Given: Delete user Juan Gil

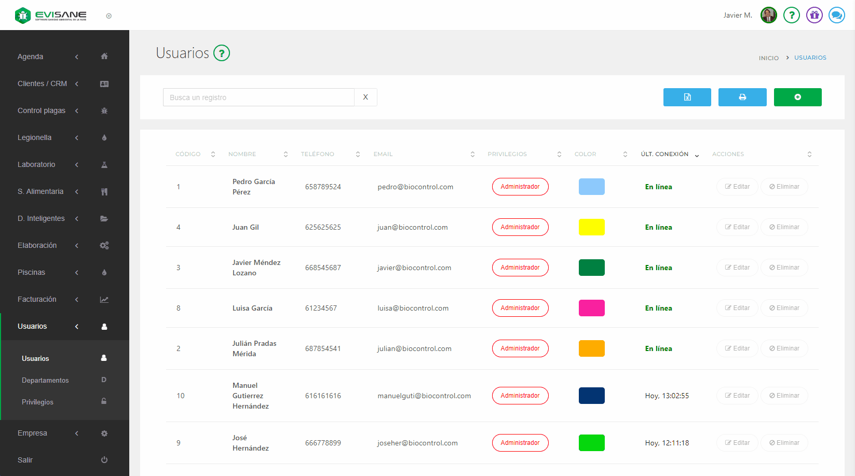Looking at the screenshot, I should coord(784,227).
